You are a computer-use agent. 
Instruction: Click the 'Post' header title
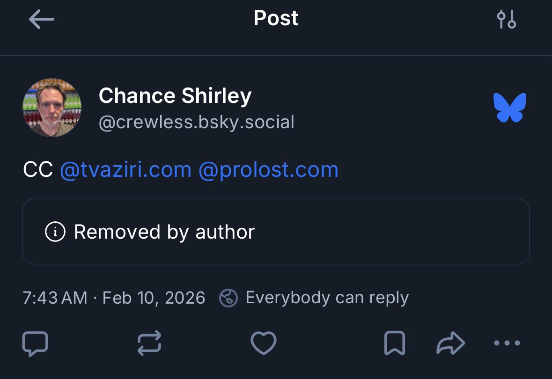click(x=276, y=19)
